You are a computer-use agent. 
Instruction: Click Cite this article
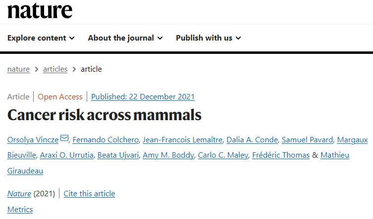click(x=89, y=193)
